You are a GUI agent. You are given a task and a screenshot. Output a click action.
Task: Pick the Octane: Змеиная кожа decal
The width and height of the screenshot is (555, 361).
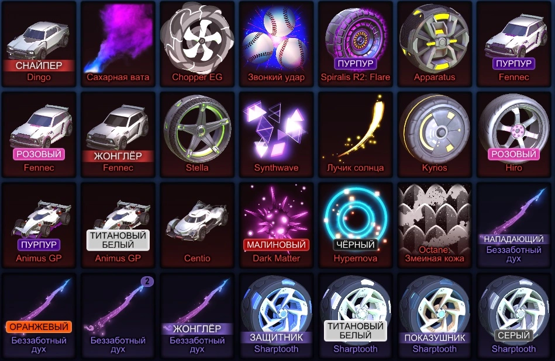click(435, 225)
